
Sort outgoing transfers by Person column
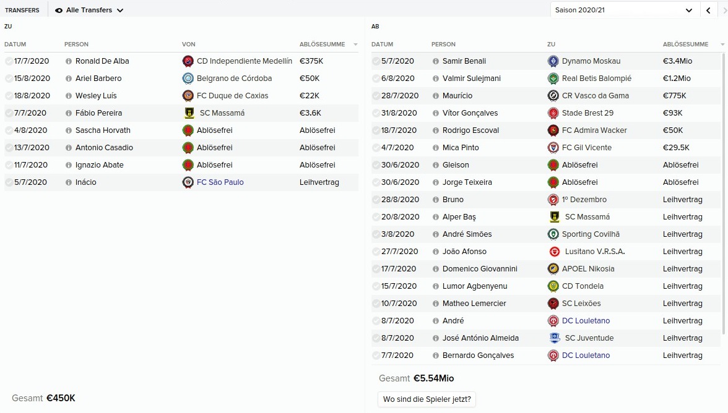443,45
